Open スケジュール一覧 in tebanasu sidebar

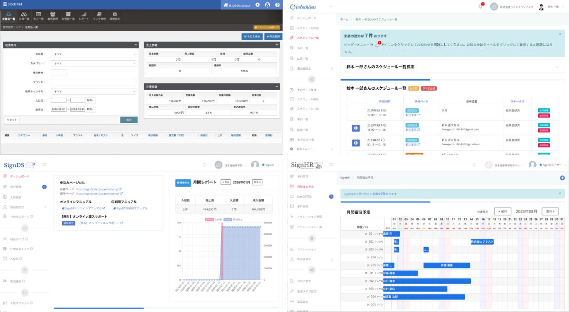(308, 37)
